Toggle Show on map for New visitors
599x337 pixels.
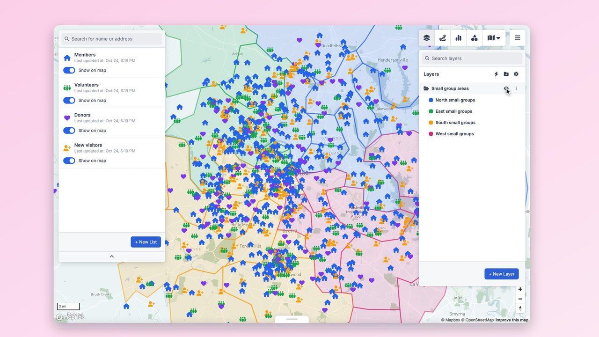point(69,161)
